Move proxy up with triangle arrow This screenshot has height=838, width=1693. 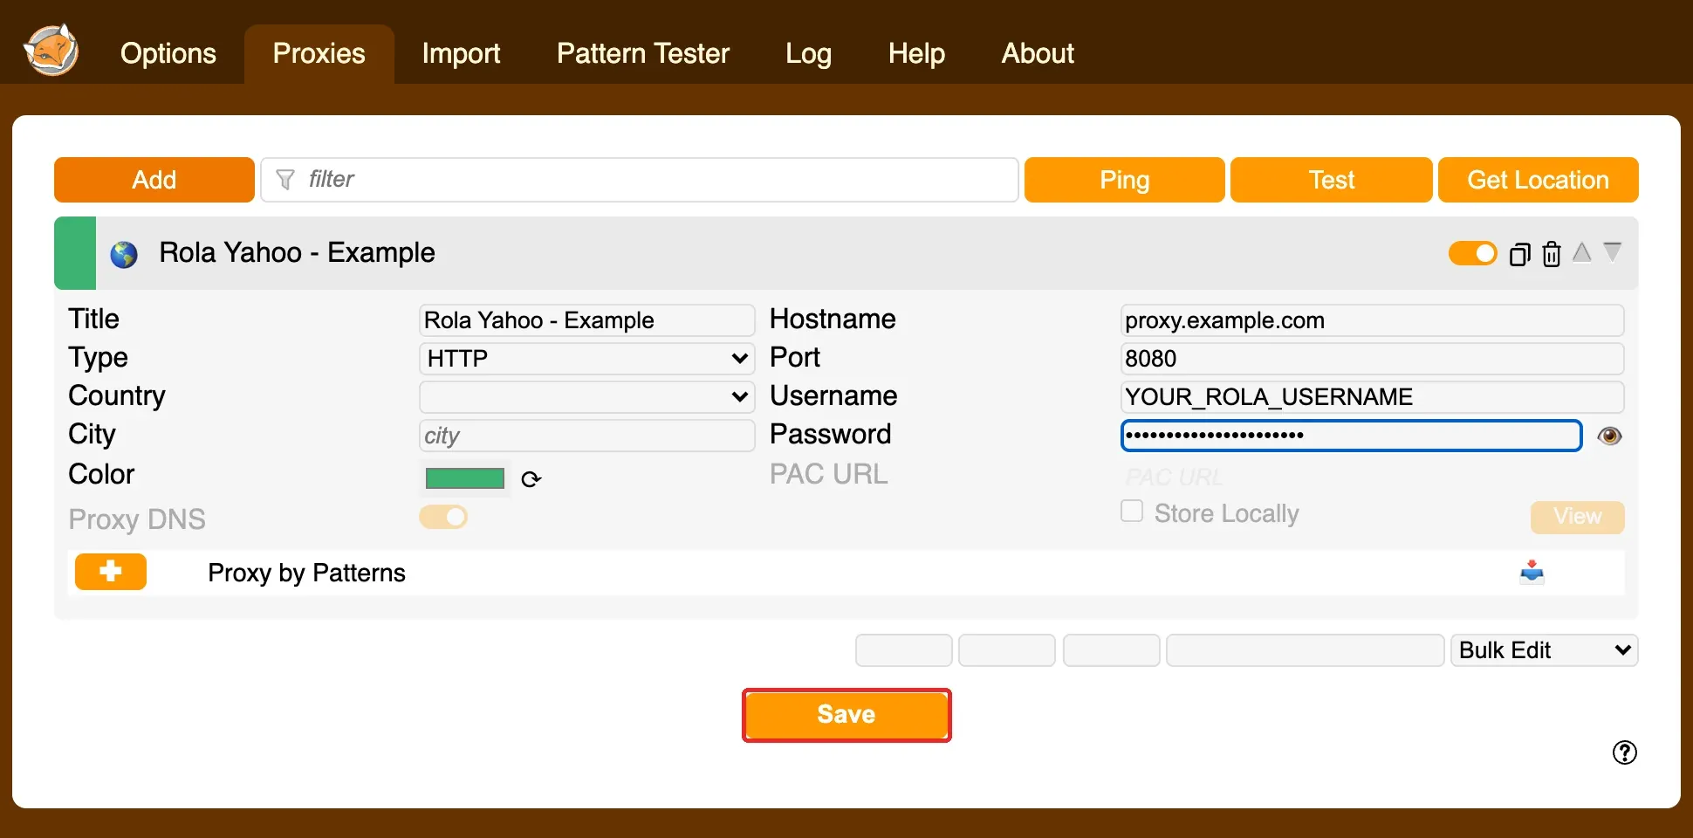tap(1582, 252)
